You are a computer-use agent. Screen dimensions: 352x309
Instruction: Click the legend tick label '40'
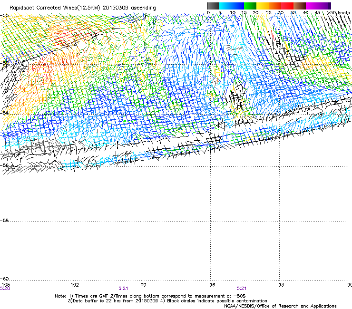point(305,13)
